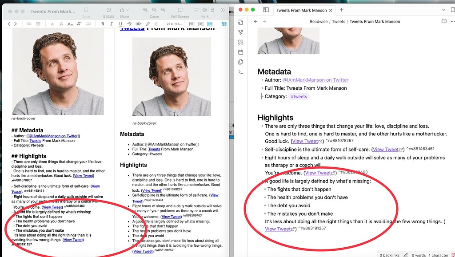Click Readwise in the breadcrumb path

[318, 21]
